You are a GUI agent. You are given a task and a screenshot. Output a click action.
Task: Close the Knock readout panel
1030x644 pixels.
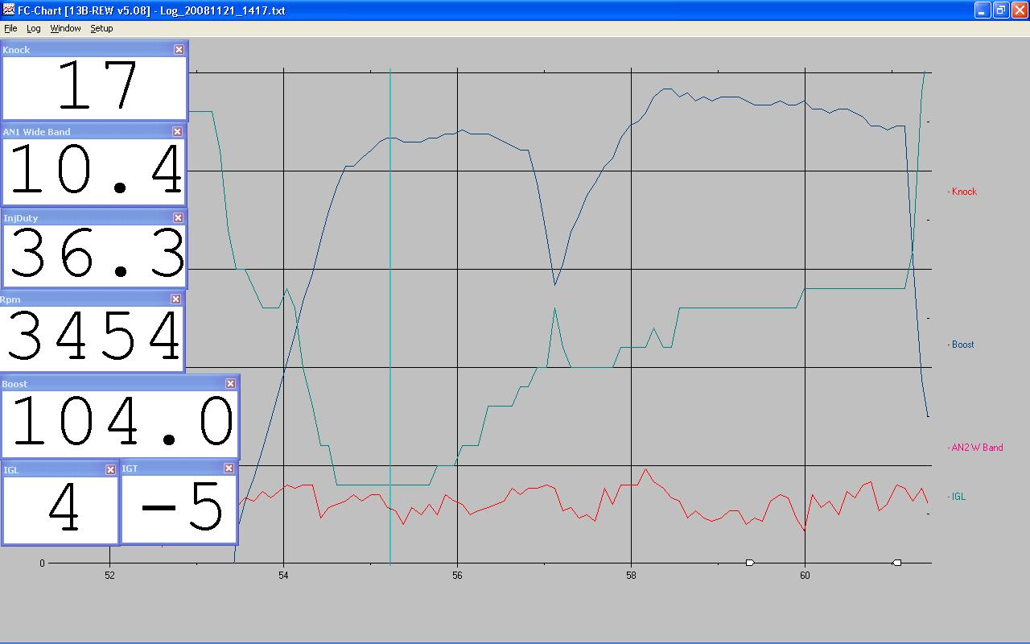point(179,50)
